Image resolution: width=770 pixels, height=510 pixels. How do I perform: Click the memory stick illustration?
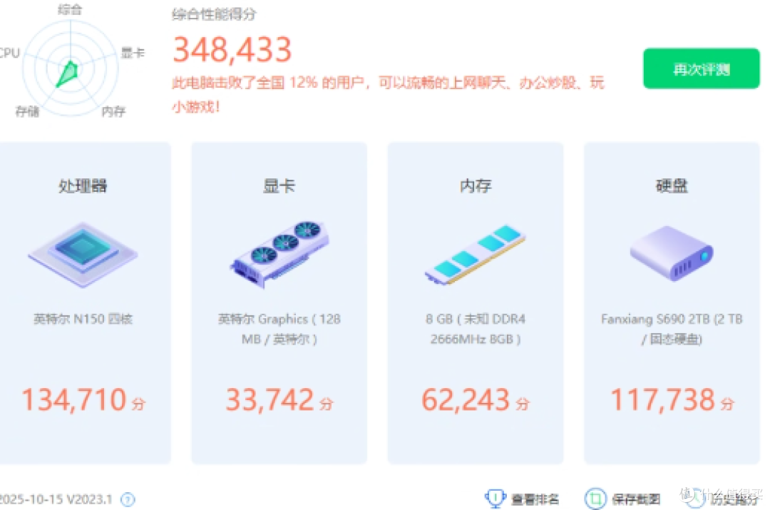click(x=475, y=255)
